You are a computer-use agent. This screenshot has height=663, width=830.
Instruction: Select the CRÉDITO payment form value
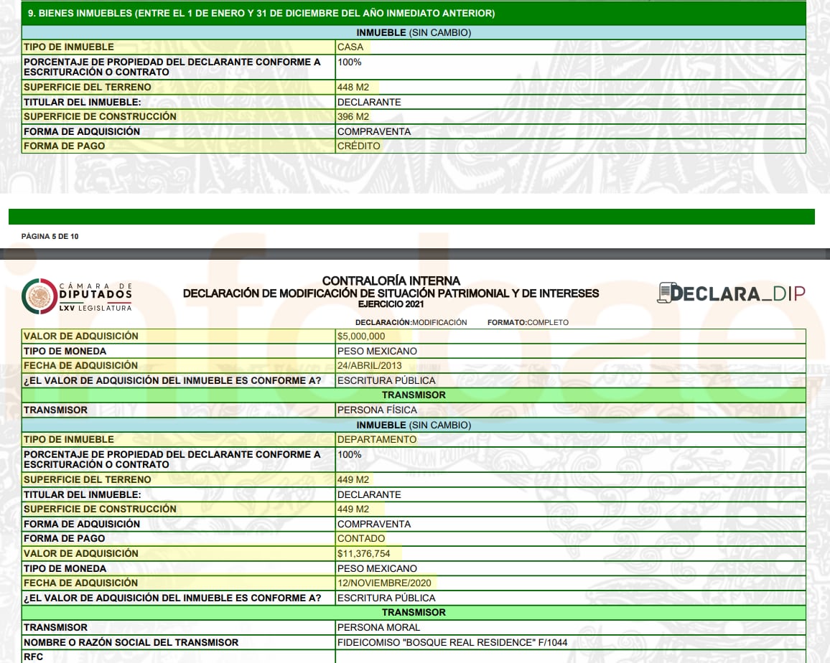click(358, 146)
